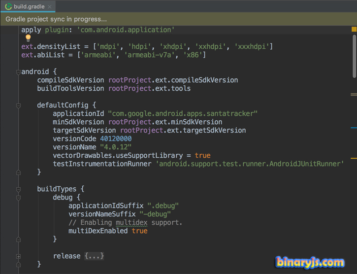The image size is (357, 274).
Task: Close the build.gradle tab
Action: click(x=49, y=7)
